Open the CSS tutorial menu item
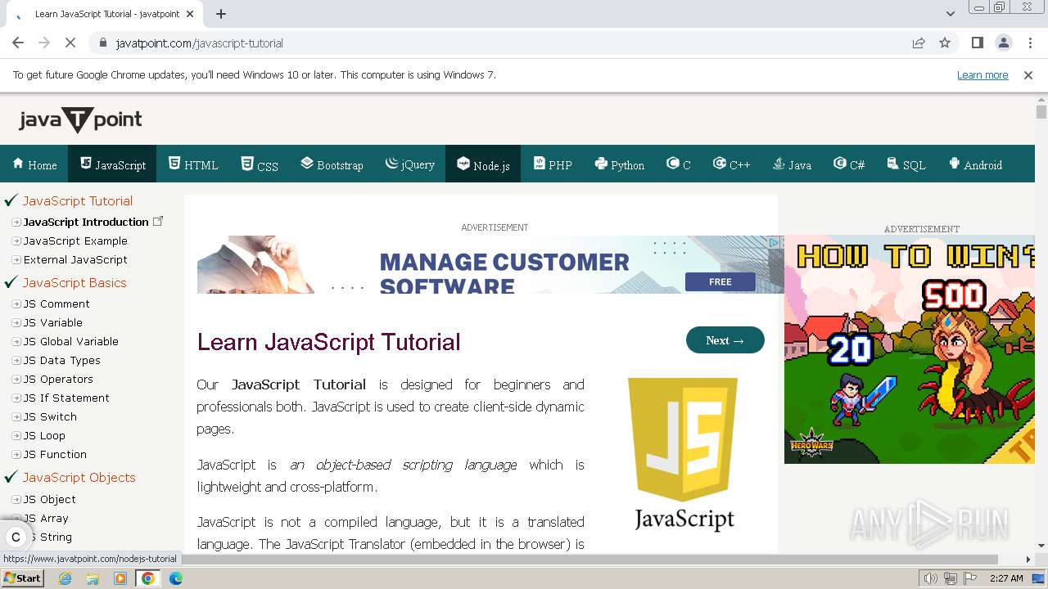Viewport: 1048px width, 589px height. [x=260, y=164]
